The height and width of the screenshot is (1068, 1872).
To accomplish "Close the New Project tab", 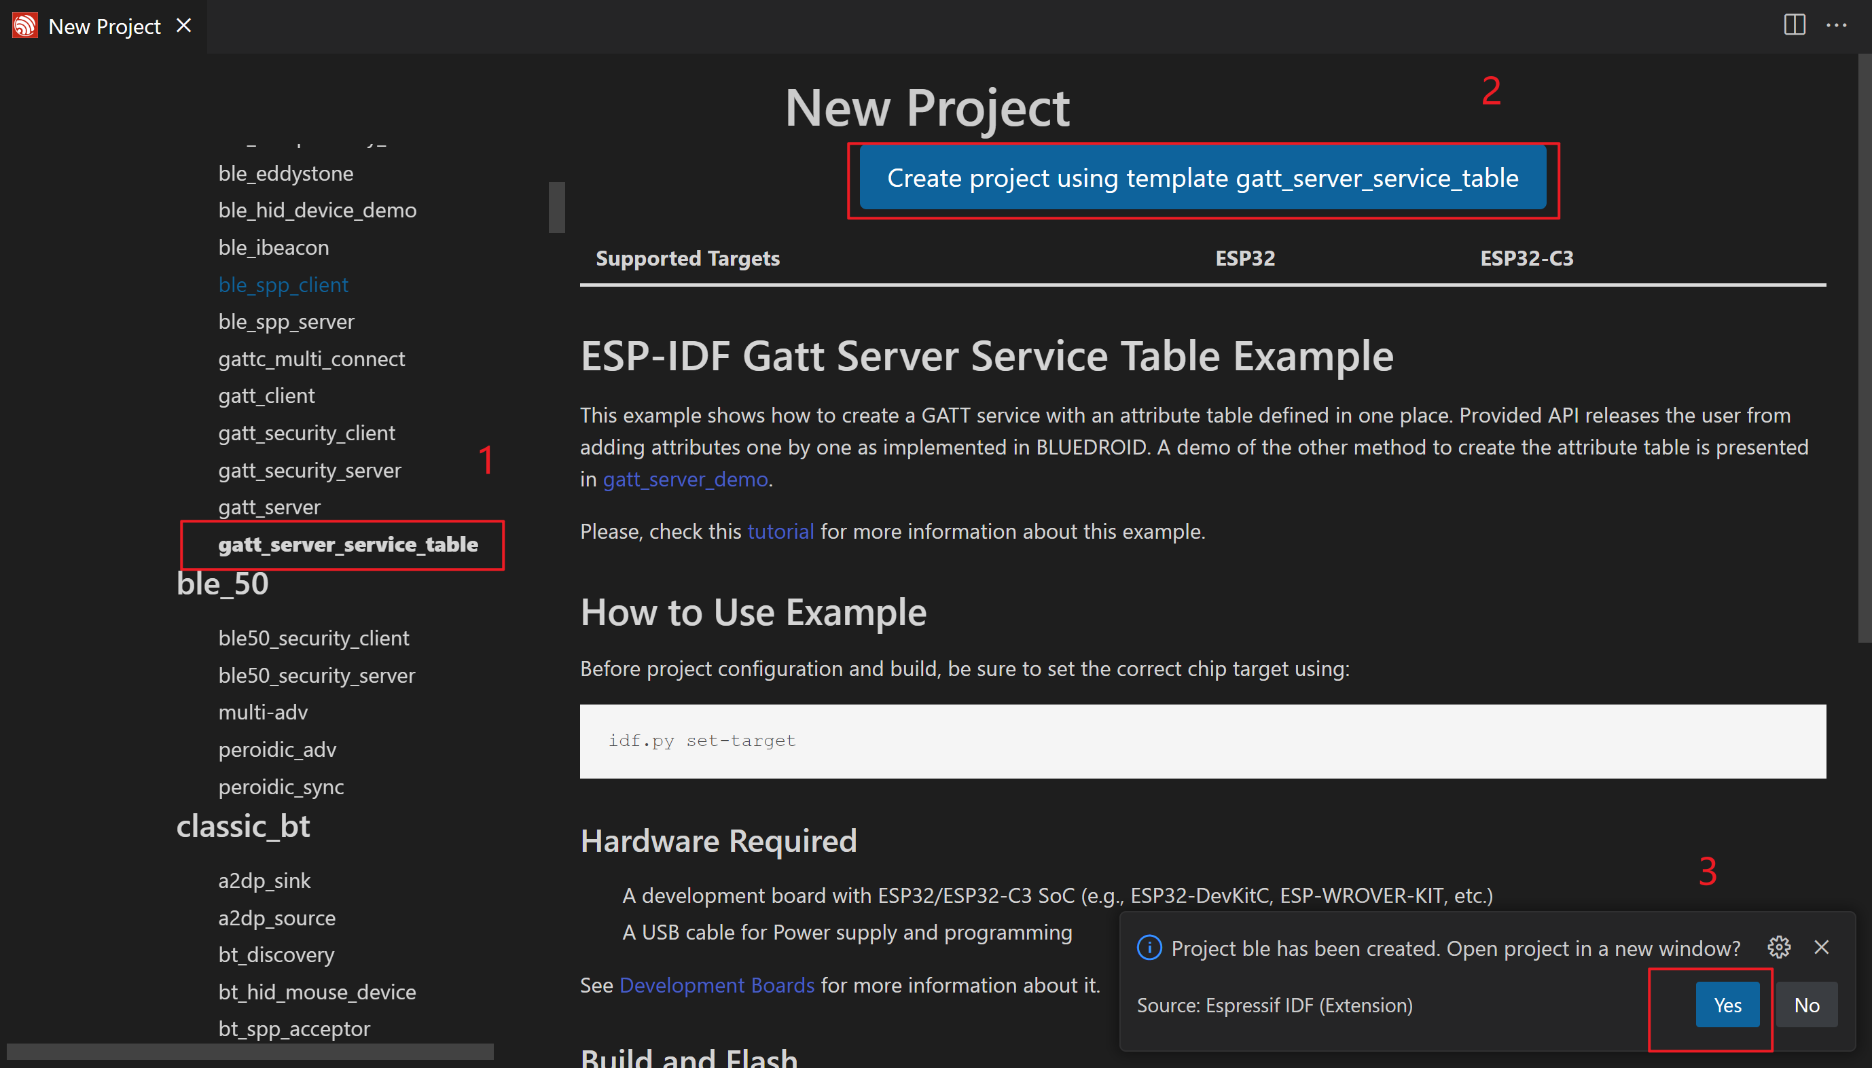I will click(184, 26).
